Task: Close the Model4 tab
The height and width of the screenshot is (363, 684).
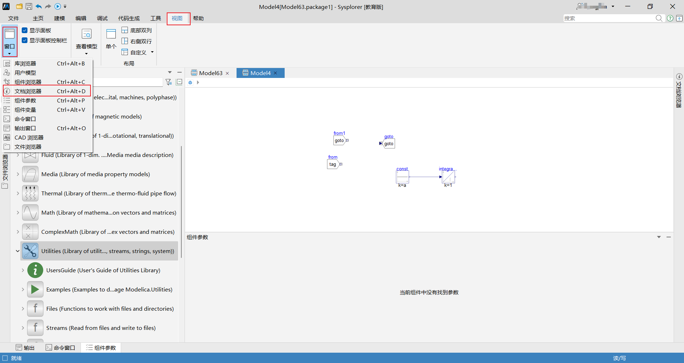Action: pyautogui.click(x=275, y=73)
